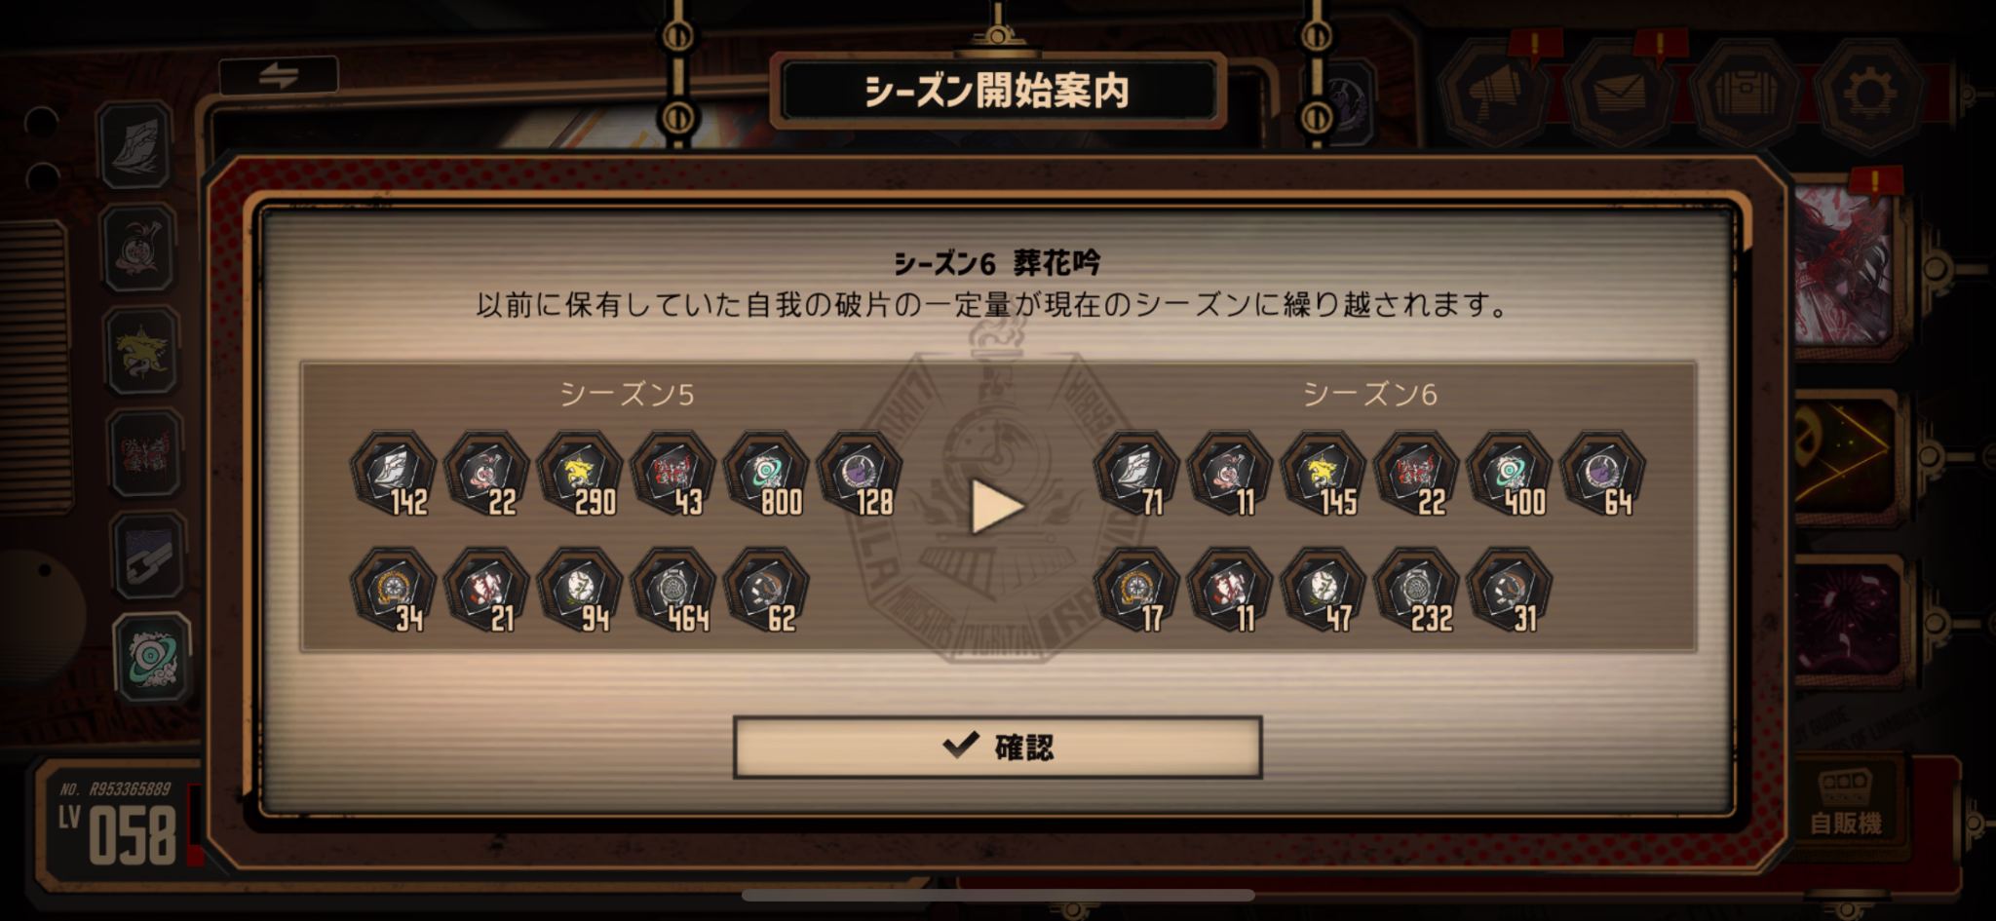Click the player level 058 profile panel
This screenshot has height=921, width=1996.
(x=119, y=824)
